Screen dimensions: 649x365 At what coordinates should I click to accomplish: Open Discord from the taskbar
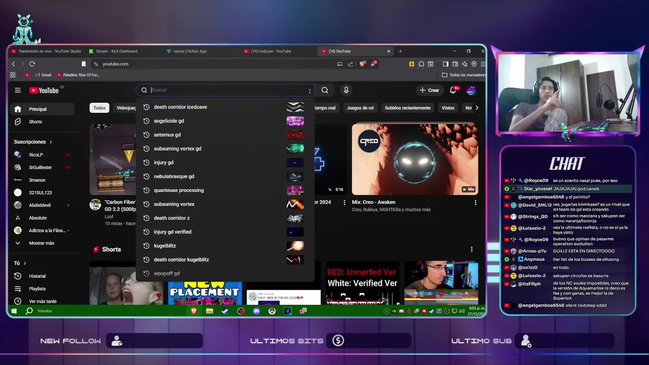coord(257,311)
